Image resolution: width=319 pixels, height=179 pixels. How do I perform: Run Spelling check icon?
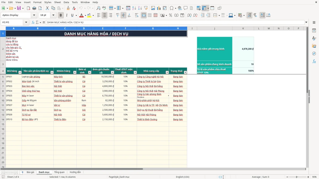click(x=104, y=8)
